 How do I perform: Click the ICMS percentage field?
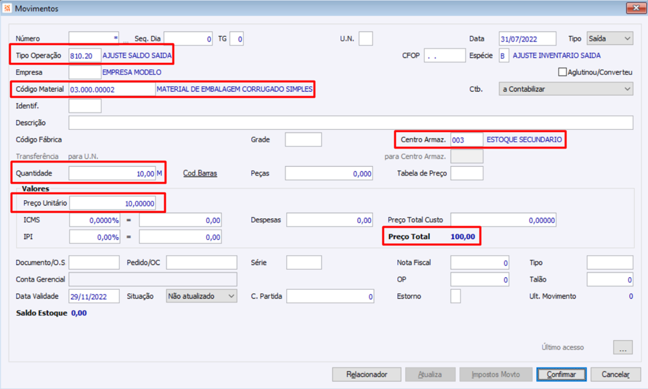[x=95, y=220]
